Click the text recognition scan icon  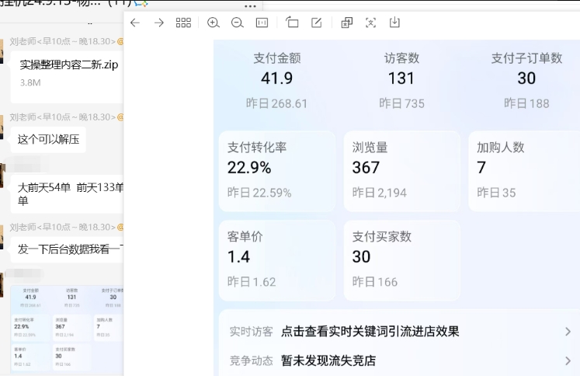click(x=370, y=23)
